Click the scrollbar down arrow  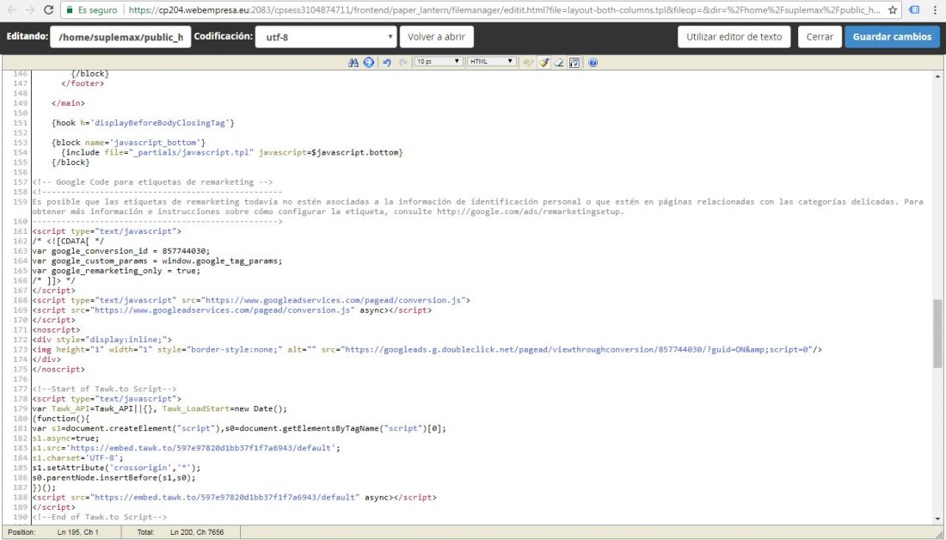pos(937,519)
